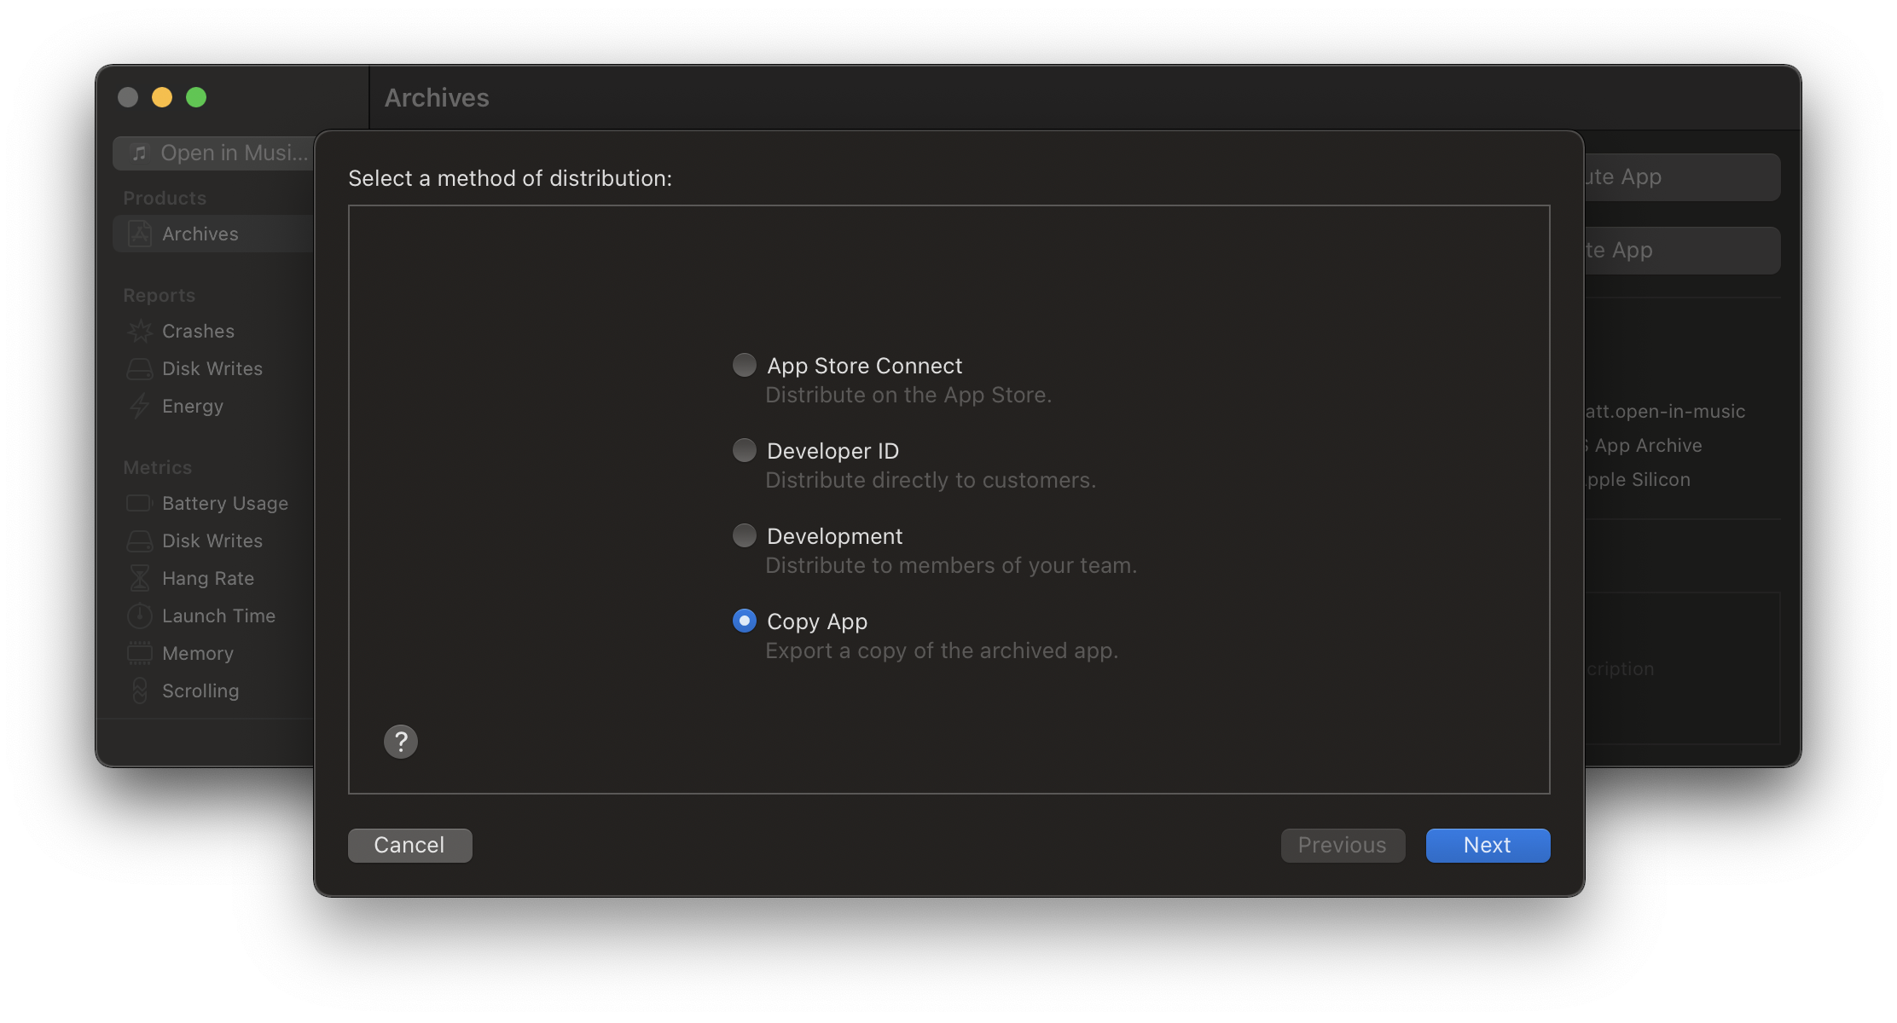The height and width of the screenshot is (1023, 1897).
Task: Click the Memory metric icon
Action: pyautogui.click(x=139, y=653)
